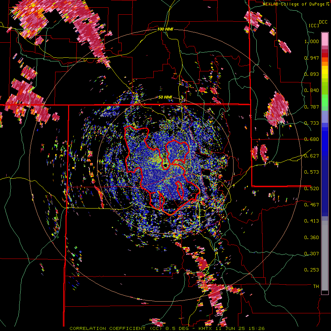Image resolution: width=331 pixels, height=331 pixels.
Task: Select the 0.573 value on color scale
Action: (x=312, y=172)
